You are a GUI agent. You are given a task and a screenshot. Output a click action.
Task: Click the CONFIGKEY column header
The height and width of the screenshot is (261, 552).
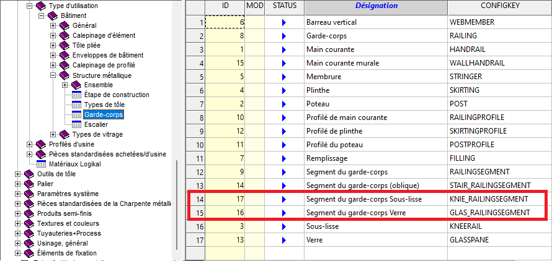500,6
